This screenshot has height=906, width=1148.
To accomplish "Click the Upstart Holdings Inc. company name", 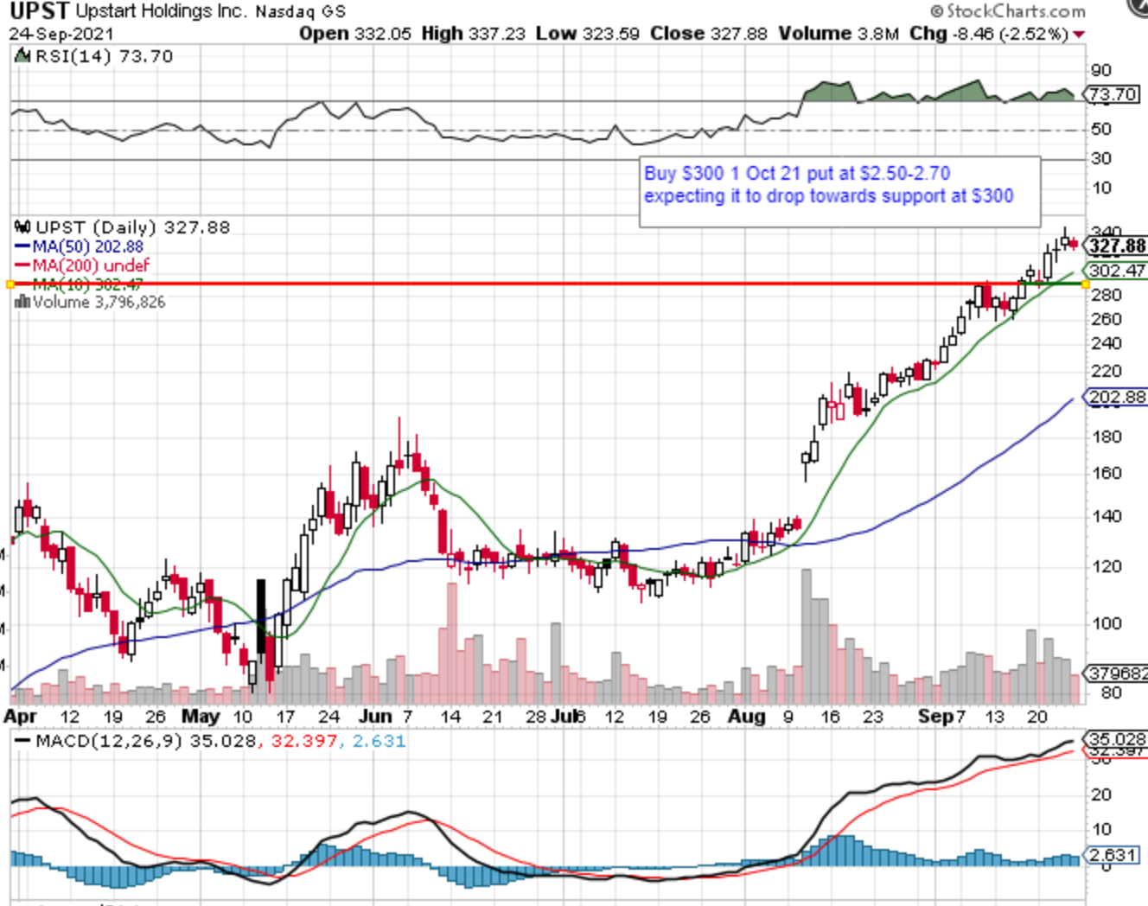I will pos(161,11).
